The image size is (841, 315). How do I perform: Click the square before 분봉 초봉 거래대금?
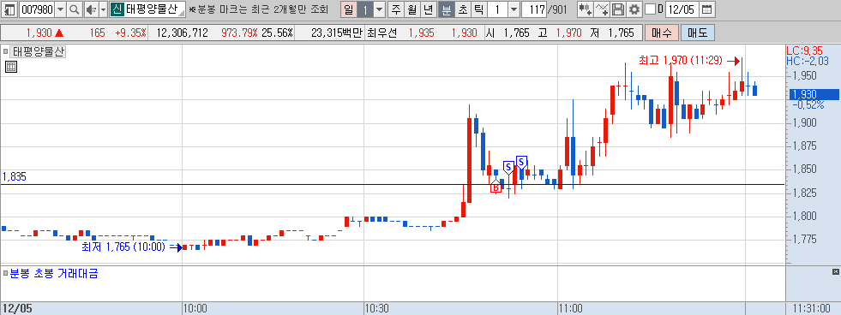5,274
